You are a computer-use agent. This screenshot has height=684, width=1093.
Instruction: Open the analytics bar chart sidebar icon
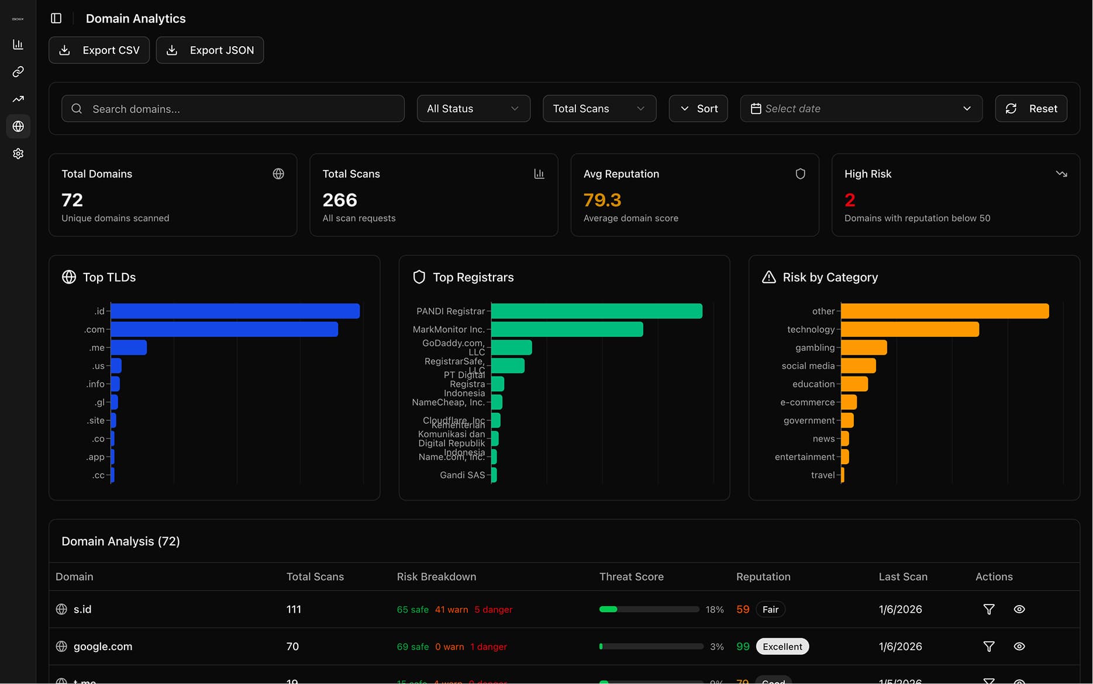[x=18, y=44]
